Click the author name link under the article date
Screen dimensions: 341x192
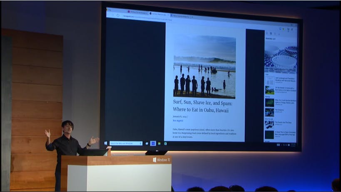178,121
